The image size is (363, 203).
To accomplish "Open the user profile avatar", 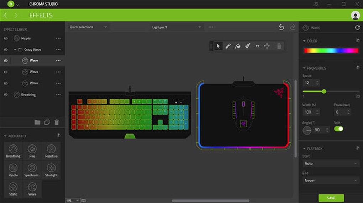I will coord(355,15).
